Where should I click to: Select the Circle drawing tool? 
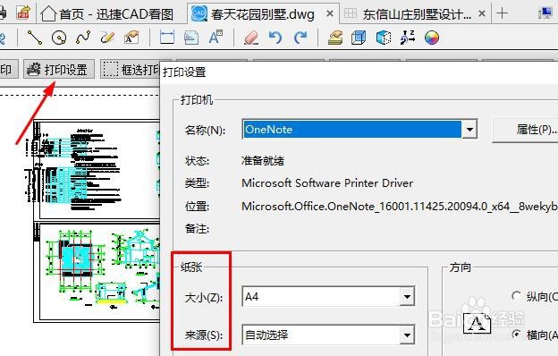point(59,38)
